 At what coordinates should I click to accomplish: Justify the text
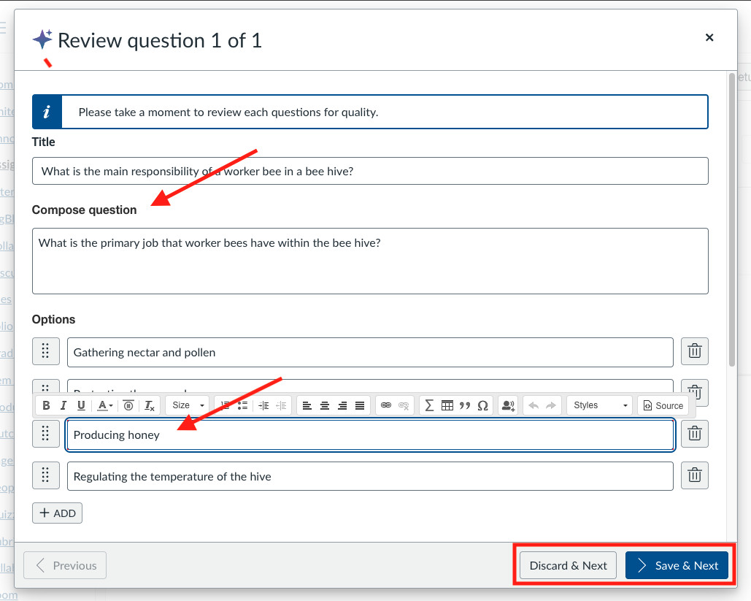click(360, 405)
